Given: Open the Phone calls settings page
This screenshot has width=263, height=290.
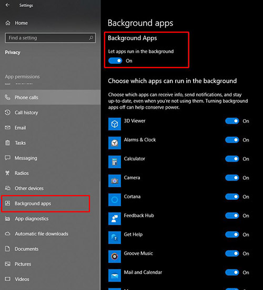Looking at the screenshot, I should coord(50,98).
